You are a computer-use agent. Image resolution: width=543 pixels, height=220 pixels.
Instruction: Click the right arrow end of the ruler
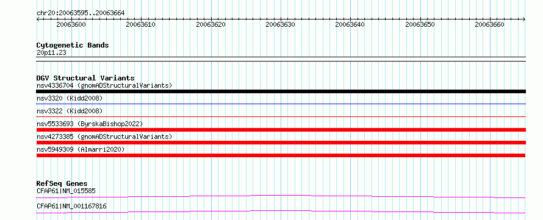tap(524, 20)
